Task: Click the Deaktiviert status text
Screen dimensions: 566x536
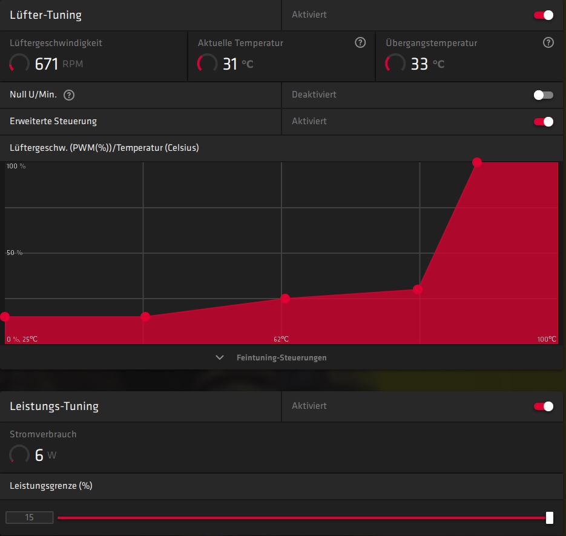Action: coord(314,94)
